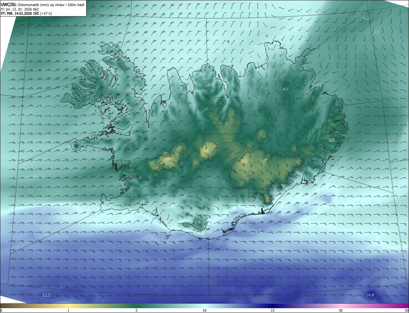Screen dimensions: 409x313
Task: Click the 14.4 value label
Action: click(370, 295)
